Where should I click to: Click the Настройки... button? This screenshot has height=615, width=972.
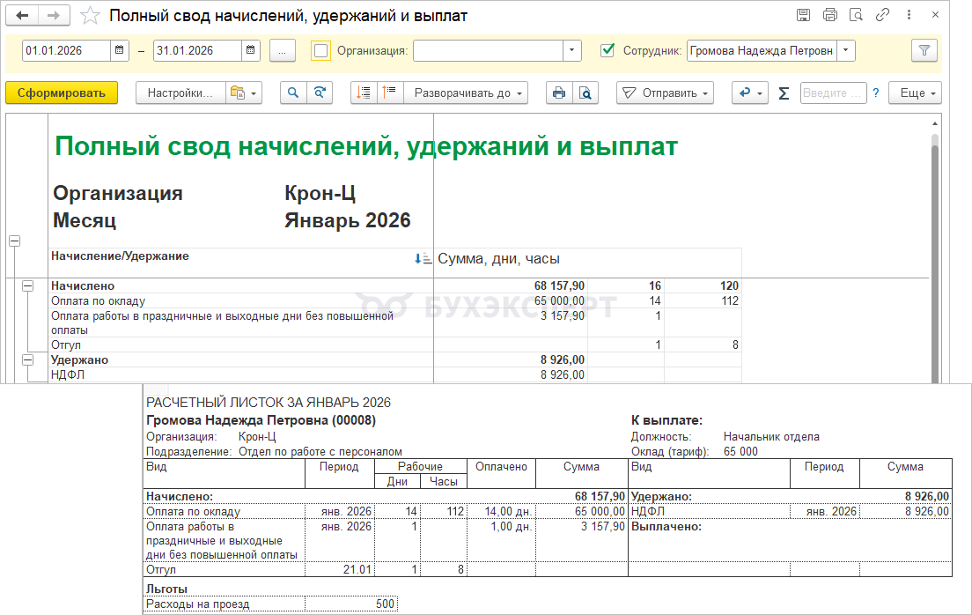tap(180, 93)
